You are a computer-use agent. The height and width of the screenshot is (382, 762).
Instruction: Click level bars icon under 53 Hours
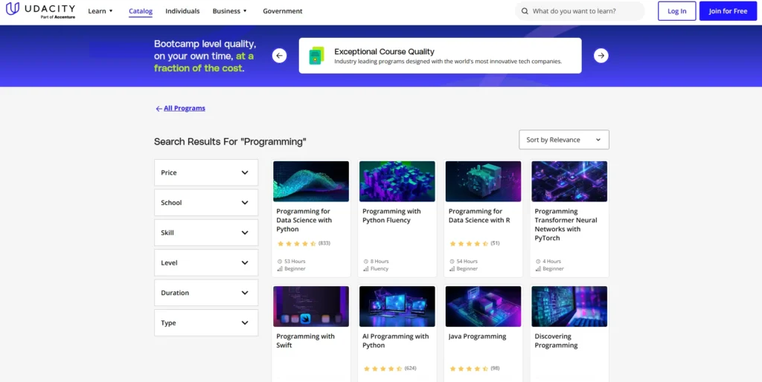pyautogui.click(x=280, y=269)
